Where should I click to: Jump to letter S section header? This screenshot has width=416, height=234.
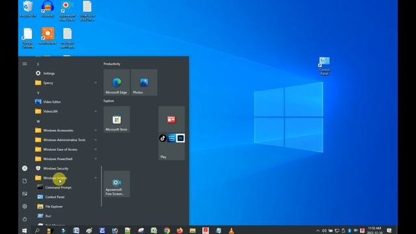(38, 64)
